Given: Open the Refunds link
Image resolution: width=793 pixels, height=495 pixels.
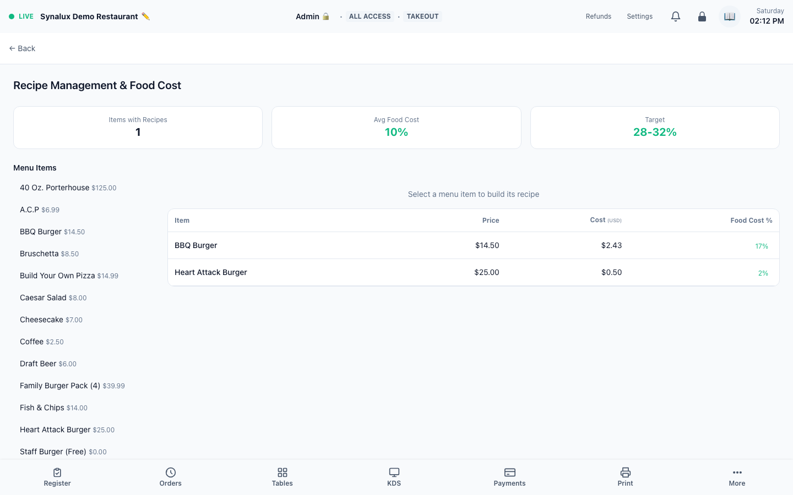Looking at the screenshot, I should pos(599,16).
